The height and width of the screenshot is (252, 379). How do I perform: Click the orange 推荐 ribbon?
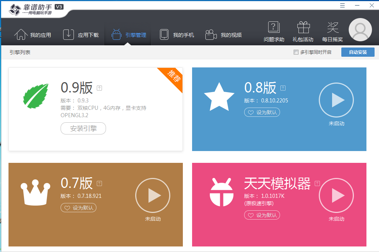(x=173, y=77)
